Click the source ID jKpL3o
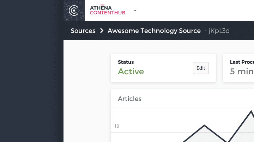Screen dimensions: 254x142 tap(218, 31)
